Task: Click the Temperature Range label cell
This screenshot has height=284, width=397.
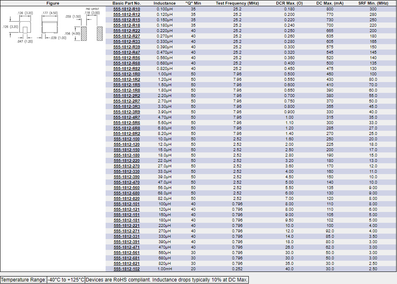Action: [23, 280]
